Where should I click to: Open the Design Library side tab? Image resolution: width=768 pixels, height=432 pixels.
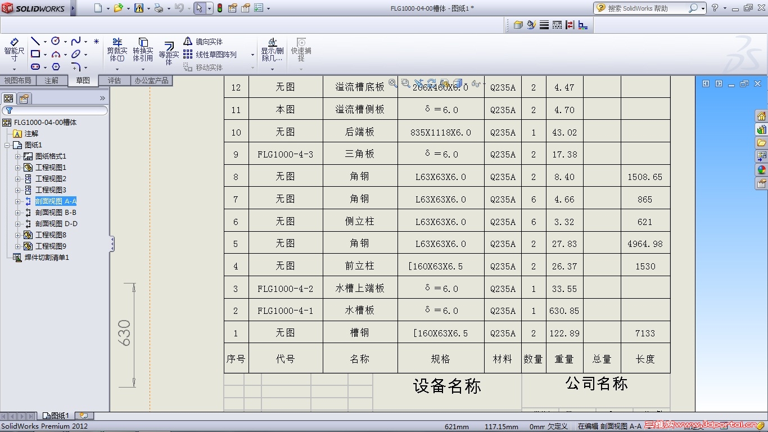coord(761,129)
